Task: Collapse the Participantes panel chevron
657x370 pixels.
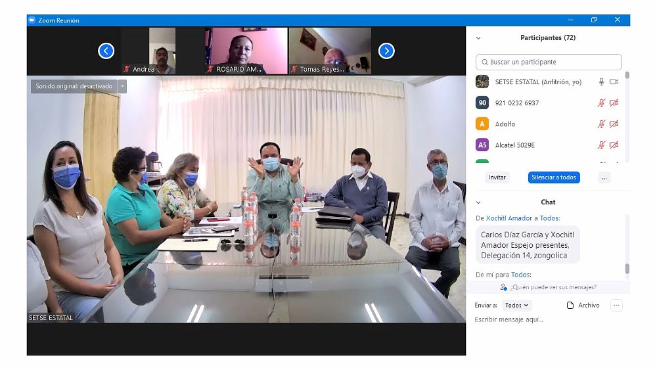Action: 478,38
